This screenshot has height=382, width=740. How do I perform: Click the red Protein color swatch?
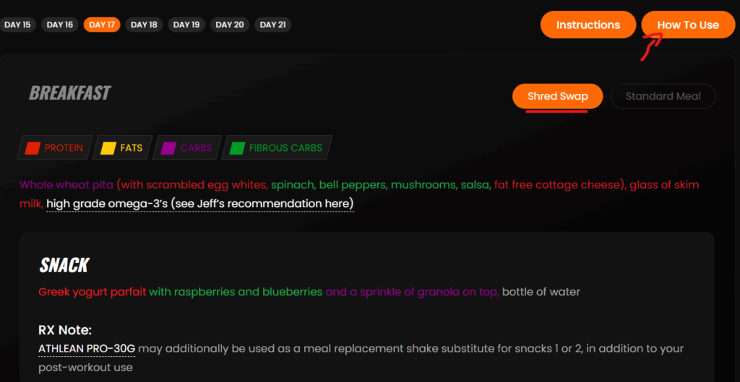33,148
